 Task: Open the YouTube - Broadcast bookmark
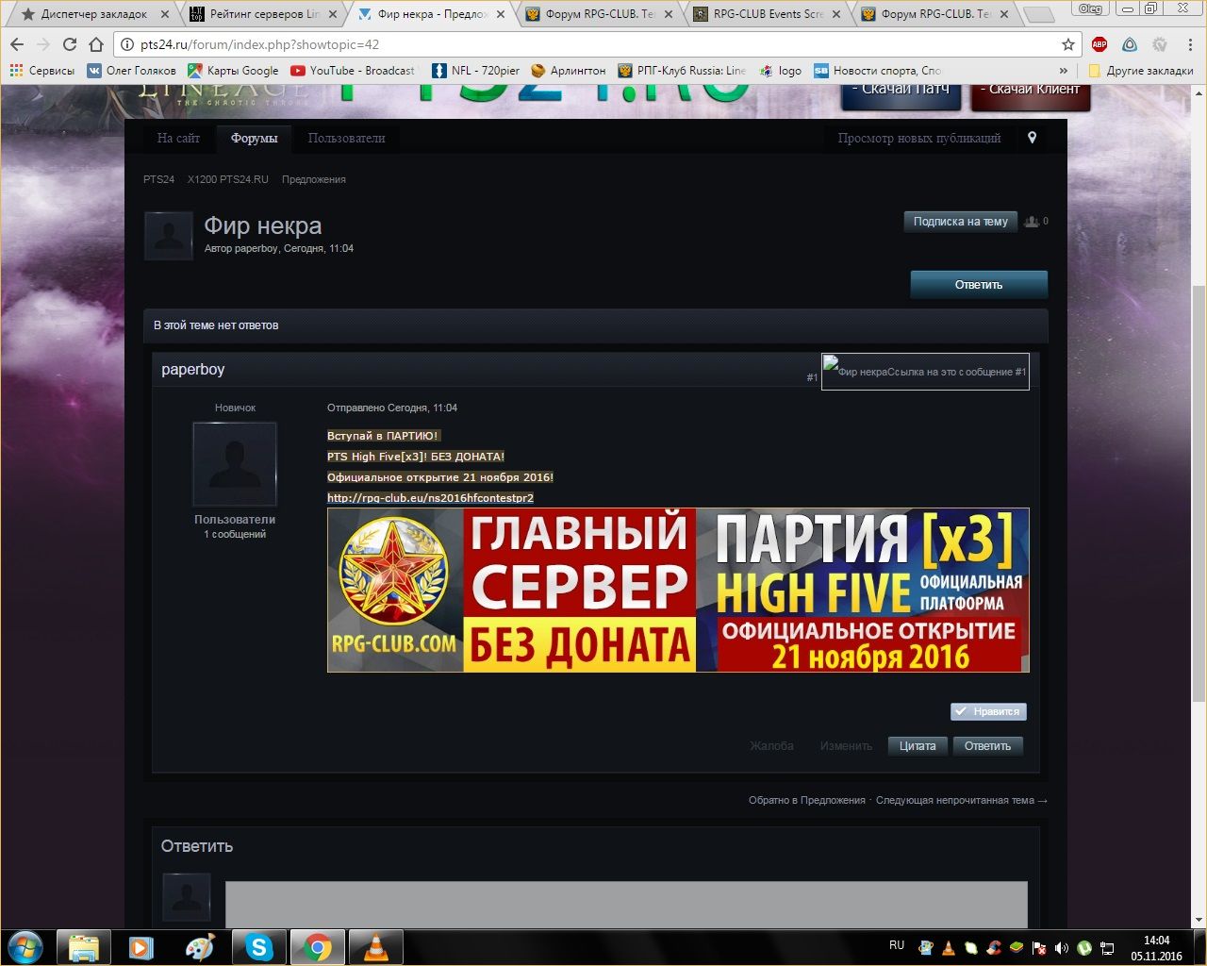[353, 71]
